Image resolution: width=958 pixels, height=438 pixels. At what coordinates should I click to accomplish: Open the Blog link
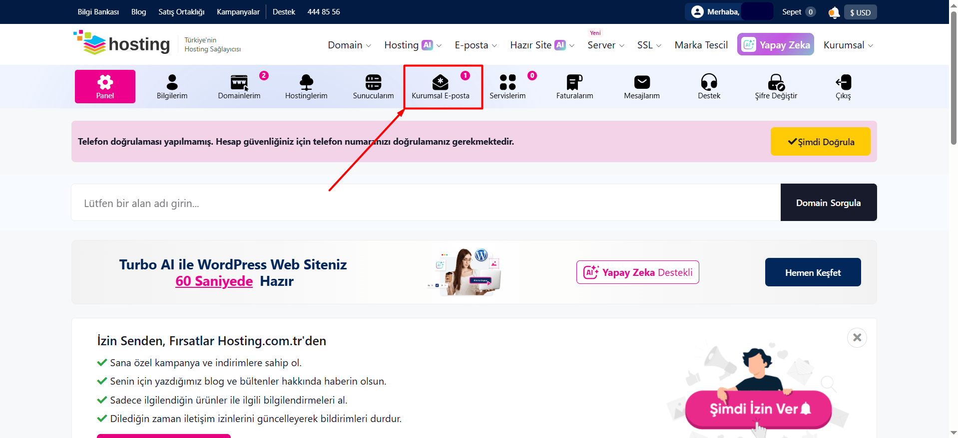click(139, 12)
